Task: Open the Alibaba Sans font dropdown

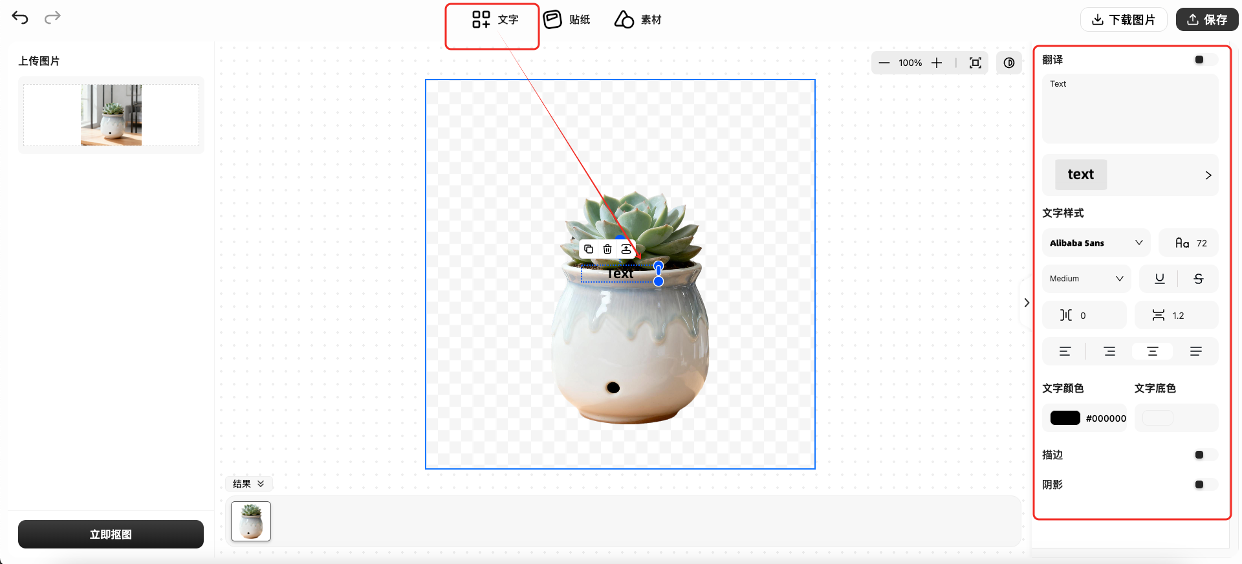Action: coord(1096,243)
